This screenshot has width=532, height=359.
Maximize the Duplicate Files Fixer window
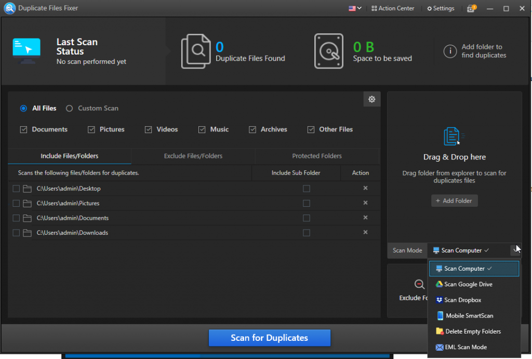pyautogui.click(x=506, y=8)
